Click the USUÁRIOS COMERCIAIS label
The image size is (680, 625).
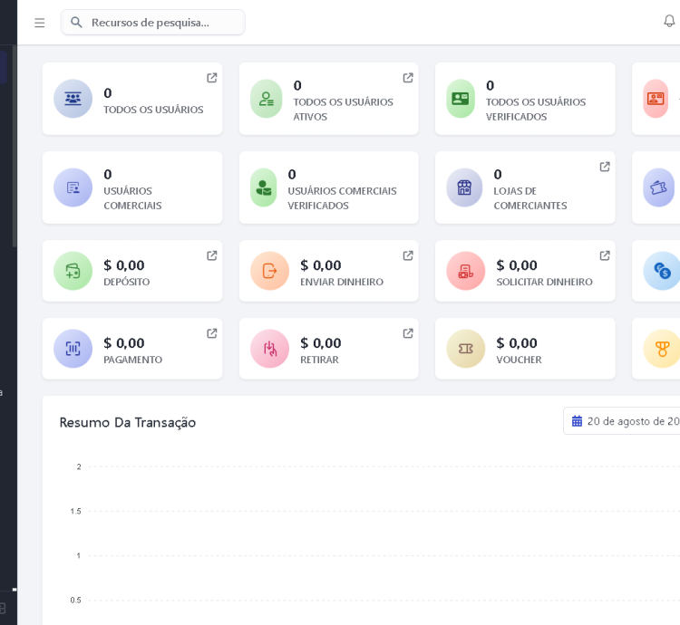click(132, 198)
